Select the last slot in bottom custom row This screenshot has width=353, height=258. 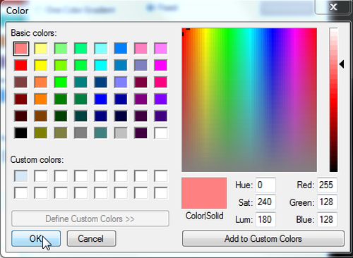[x=161, y=193]
